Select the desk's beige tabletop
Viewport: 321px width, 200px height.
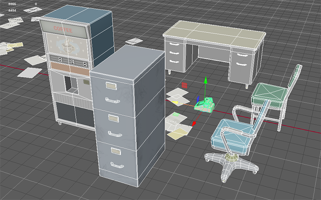pyautogui.click(x=214, y=35)
